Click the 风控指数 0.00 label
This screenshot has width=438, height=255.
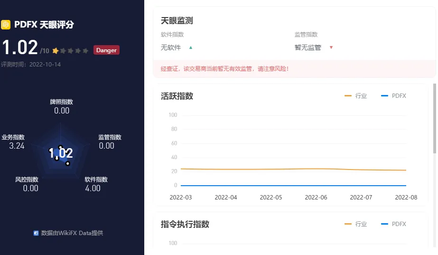click(27, 184)
